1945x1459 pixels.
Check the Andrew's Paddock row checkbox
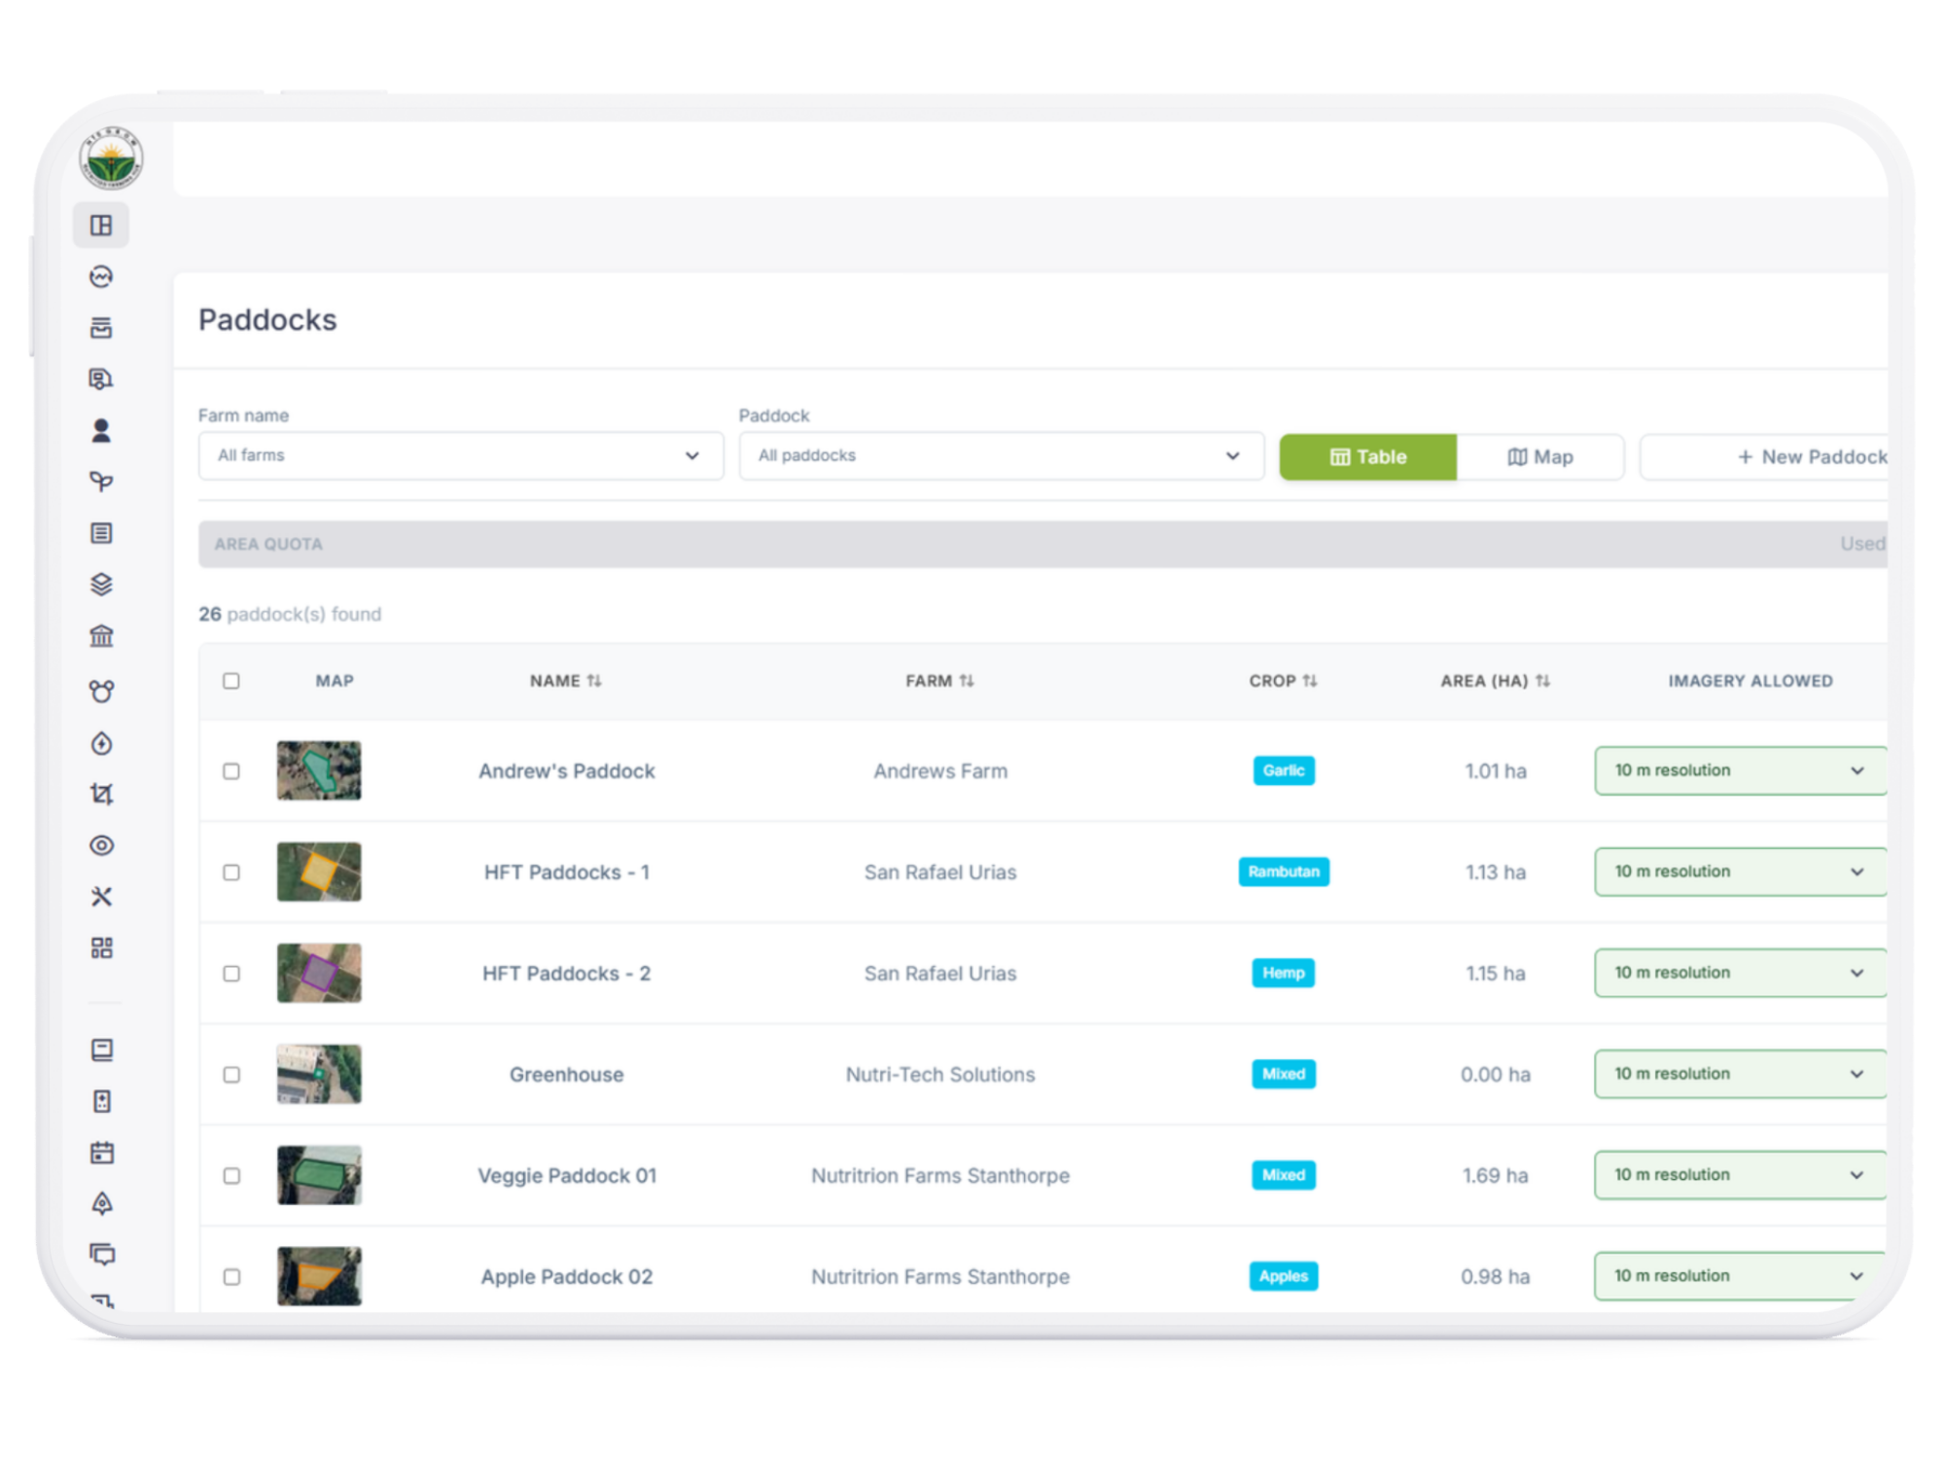(x=231, y=771)
